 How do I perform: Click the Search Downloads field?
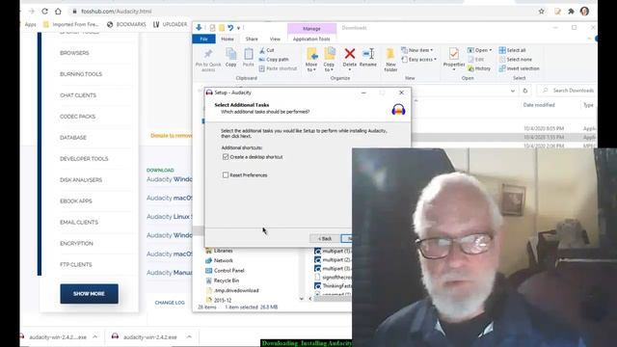click(x=568, y=91)
